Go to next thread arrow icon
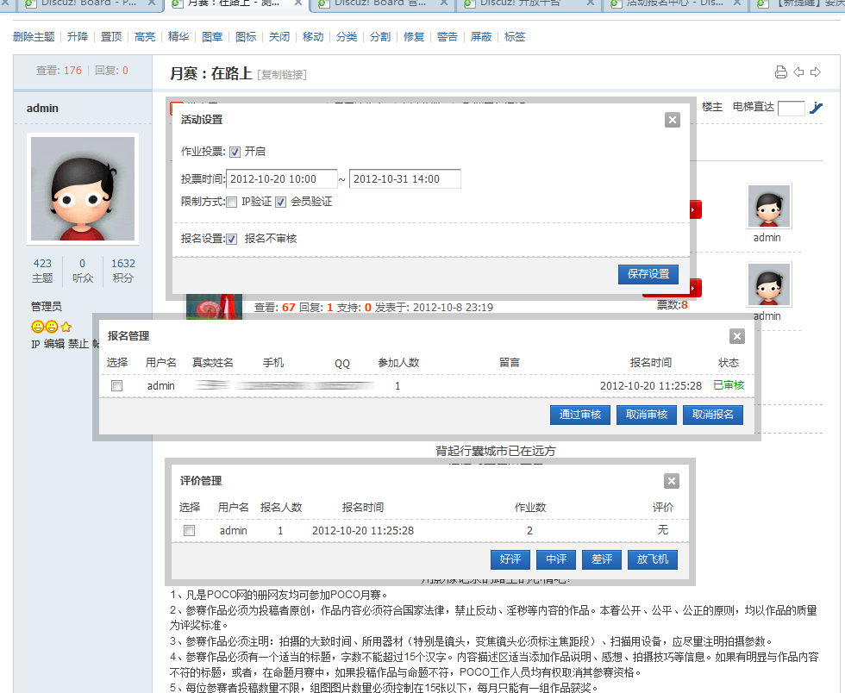845x693 pixels. (x=816, y=72)
